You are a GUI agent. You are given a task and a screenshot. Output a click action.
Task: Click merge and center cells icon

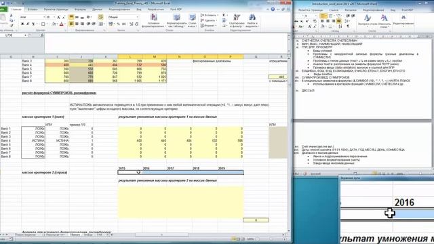click(101, 24)
